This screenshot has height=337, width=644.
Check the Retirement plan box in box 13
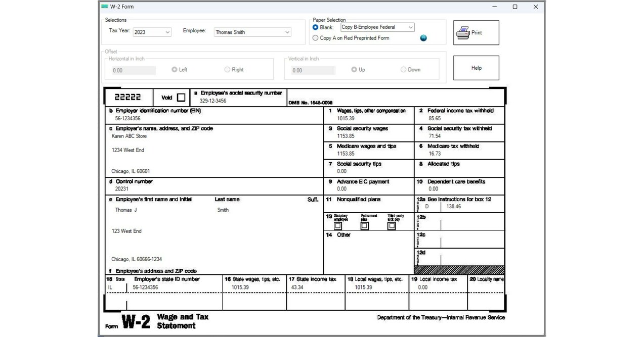(x=364, y=226)
